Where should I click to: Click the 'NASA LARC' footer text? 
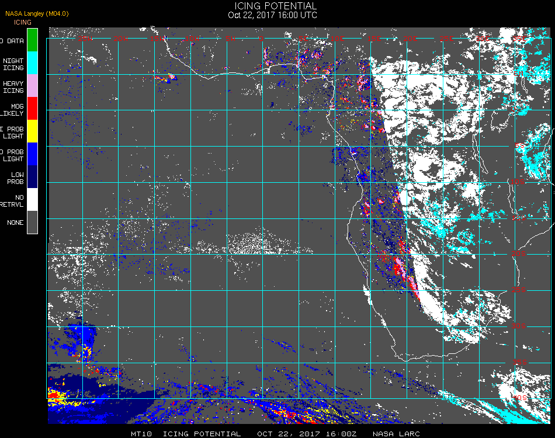[397, 434]
